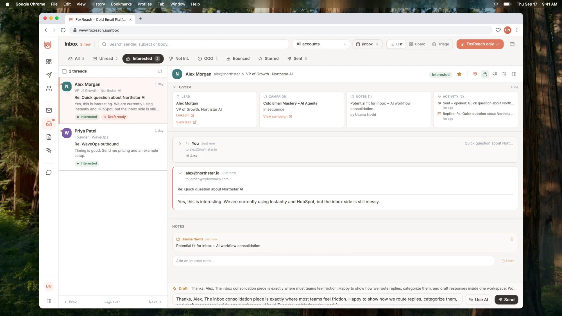The width and height of the screenshot is (562, 316).
Task: Open the AI sparkle icon in sidebar
Action: (49, 150)
